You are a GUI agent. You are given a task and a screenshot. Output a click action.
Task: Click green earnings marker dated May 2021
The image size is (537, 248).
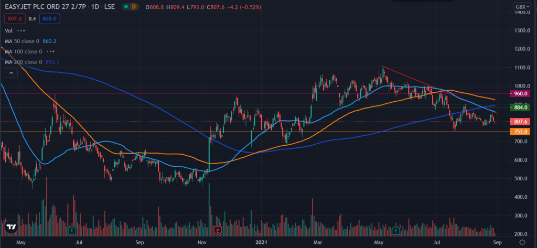pos(396,230)
